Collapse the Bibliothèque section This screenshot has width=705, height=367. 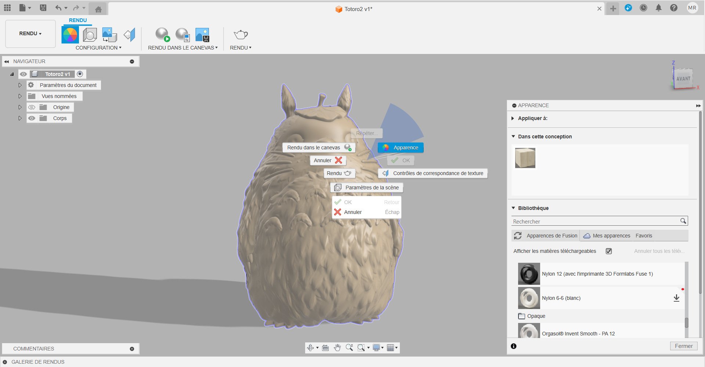(513, 208)
